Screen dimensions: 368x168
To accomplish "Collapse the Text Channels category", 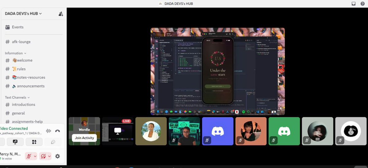I will coord(17,97).
